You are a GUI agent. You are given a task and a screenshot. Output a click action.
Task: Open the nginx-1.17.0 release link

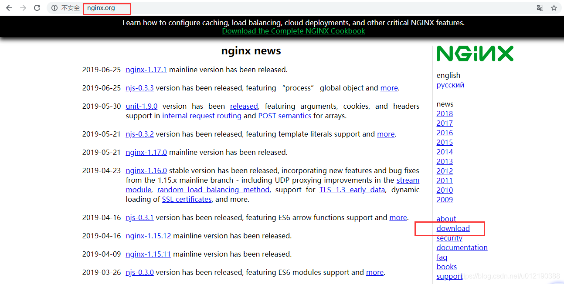146,152
